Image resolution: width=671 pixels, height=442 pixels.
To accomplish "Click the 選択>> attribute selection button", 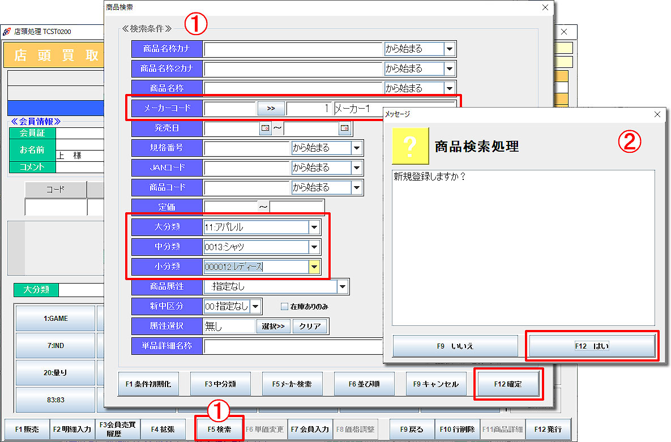I will click(x=273, y=326).
